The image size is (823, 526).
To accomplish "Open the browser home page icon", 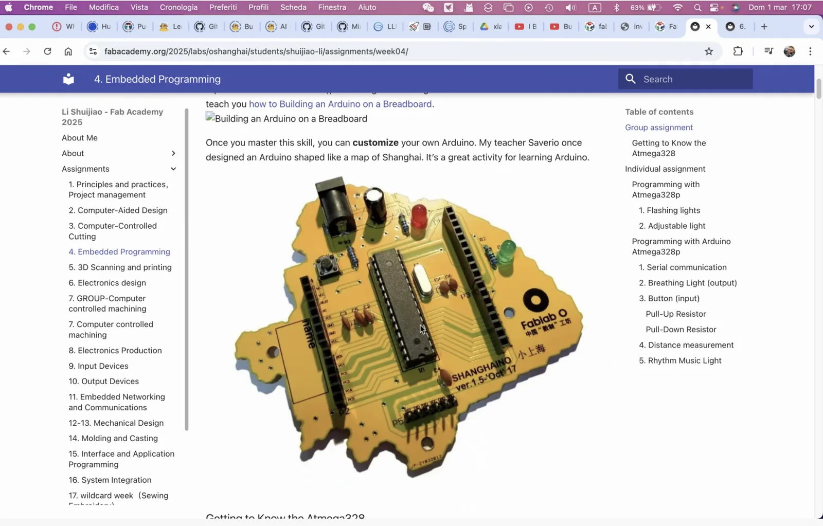I will coord(68,51).
